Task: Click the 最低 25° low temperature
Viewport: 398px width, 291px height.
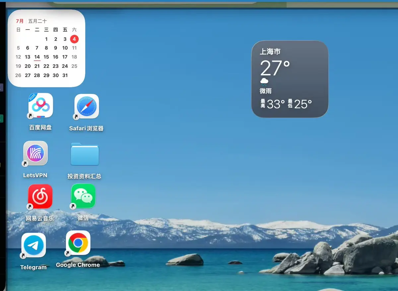Action: (x=300, y=104)
